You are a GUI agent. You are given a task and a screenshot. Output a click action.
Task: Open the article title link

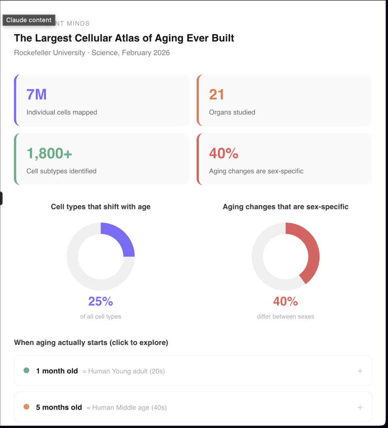tap(124, 38)
